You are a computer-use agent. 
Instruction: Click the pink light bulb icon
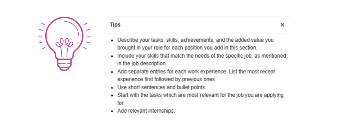[x=64, y=44]
